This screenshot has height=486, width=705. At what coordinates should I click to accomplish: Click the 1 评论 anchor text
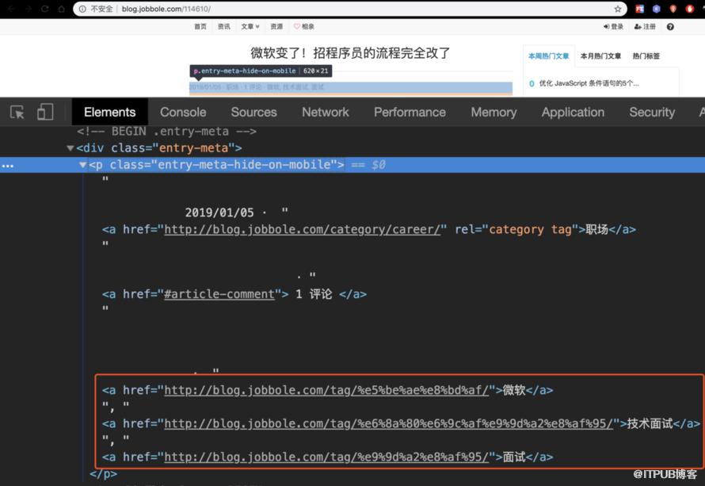[314, 294]
